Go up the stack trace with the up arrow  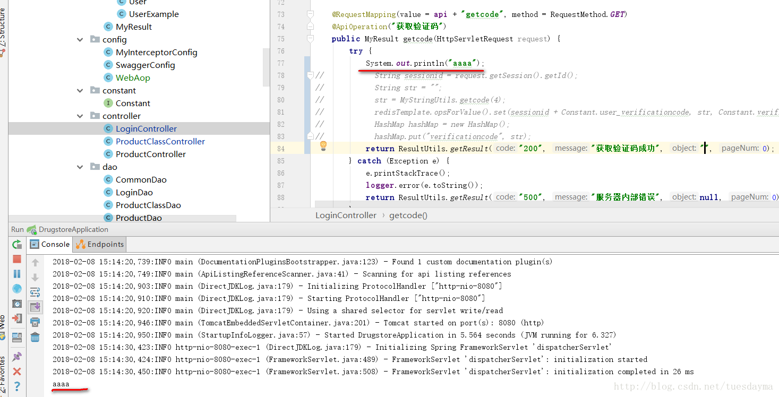pyautogui.click(x=35, y=262)
